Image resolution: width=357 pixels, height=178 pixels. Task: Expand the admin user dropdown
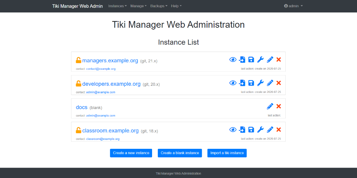[x=293, y=6]
